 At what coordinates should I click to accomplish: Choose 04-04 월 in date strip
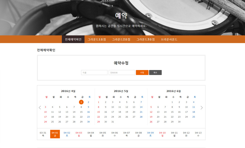91,134
